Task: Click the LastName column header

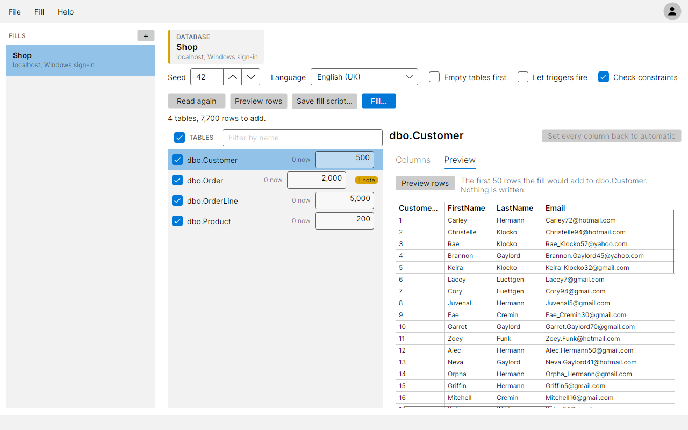Action: click(x=518, y=208)
